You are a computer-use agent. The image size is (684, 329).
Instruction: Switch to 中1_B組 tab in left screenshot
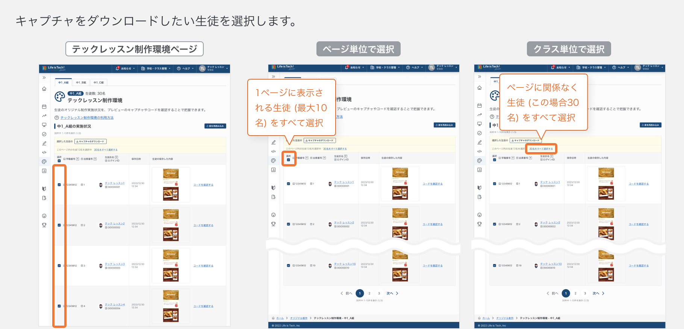point(81,83)
